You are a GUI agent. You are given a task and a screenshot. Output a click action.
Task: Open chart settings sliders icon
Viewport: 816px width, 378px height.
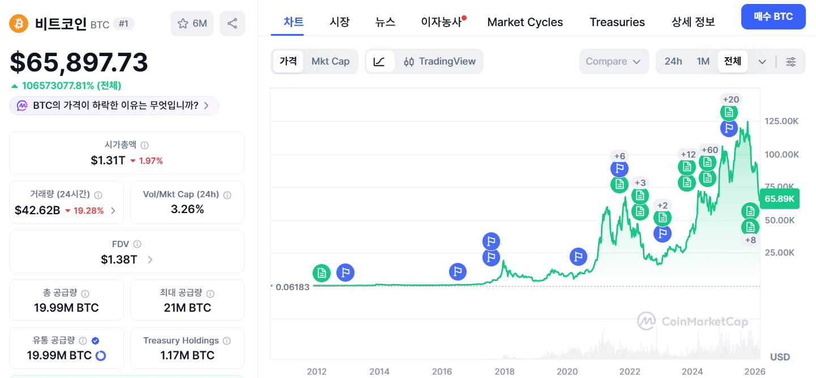point(791,62)
